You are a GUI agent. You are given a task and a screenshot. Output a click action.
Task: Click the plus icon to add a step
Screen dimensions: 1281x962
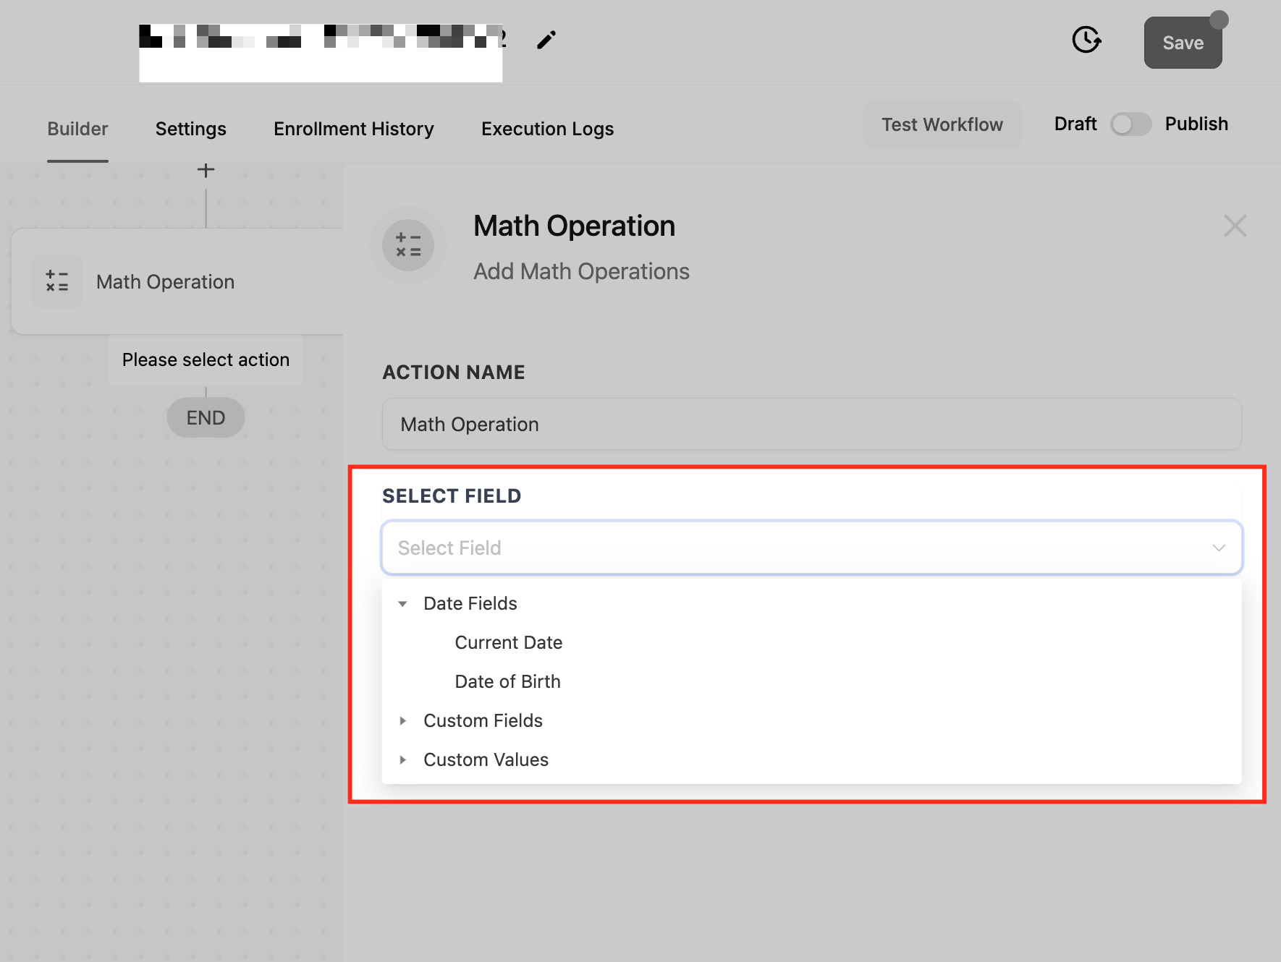click(206, 170)
